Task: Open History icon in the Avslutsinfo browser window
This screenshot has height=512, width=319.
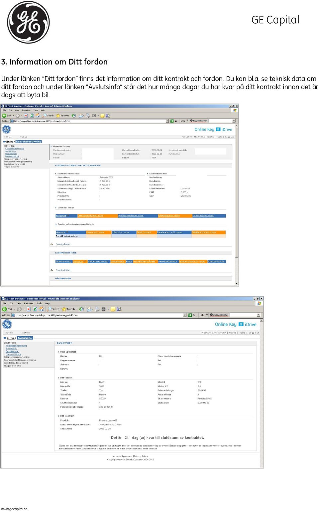Action: pos(81,309)
